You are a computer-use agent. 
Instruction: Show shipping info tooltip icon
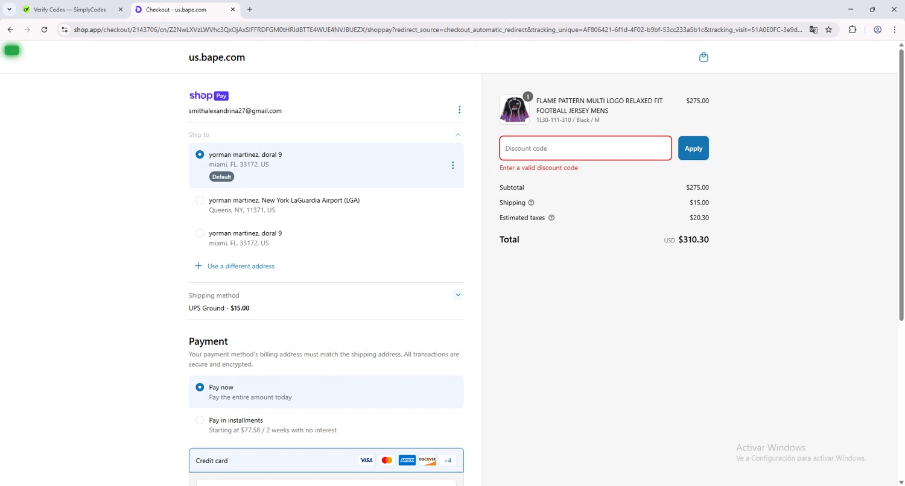tap(531, 203)
